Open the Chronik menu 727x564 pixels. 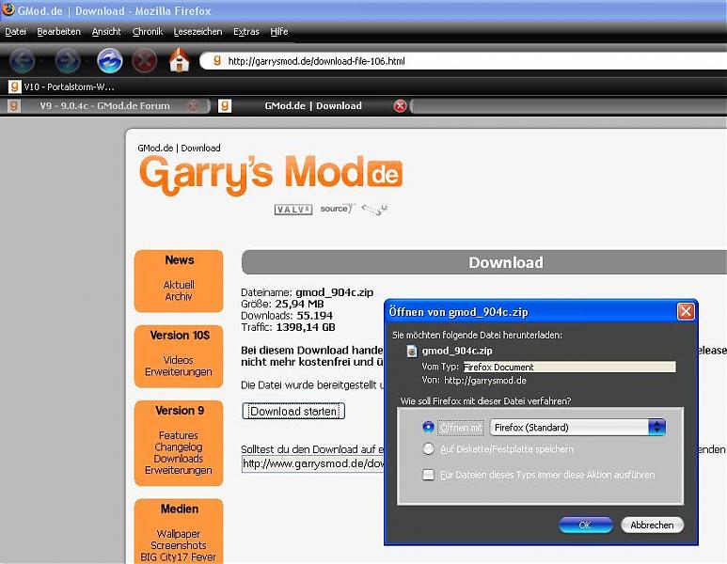(x=148, y=32)
